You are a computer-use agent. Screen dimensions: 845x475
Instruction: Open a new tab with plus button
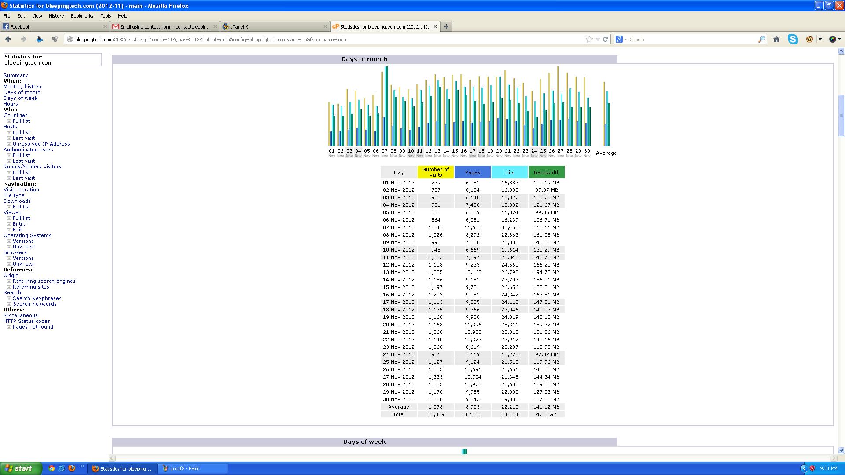[446, 26]
